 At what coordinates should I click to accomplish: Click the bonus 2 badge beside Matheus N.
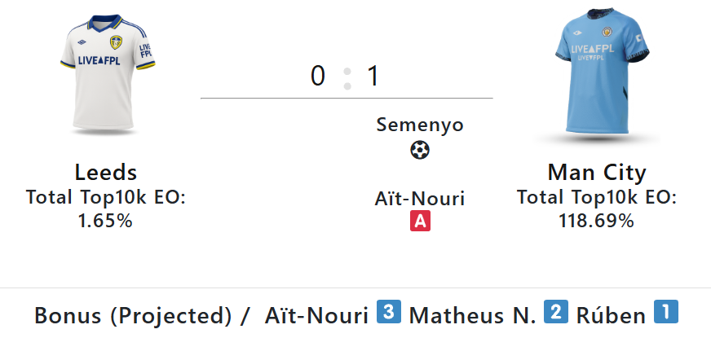pyautogui.click(x=557, y=313)
